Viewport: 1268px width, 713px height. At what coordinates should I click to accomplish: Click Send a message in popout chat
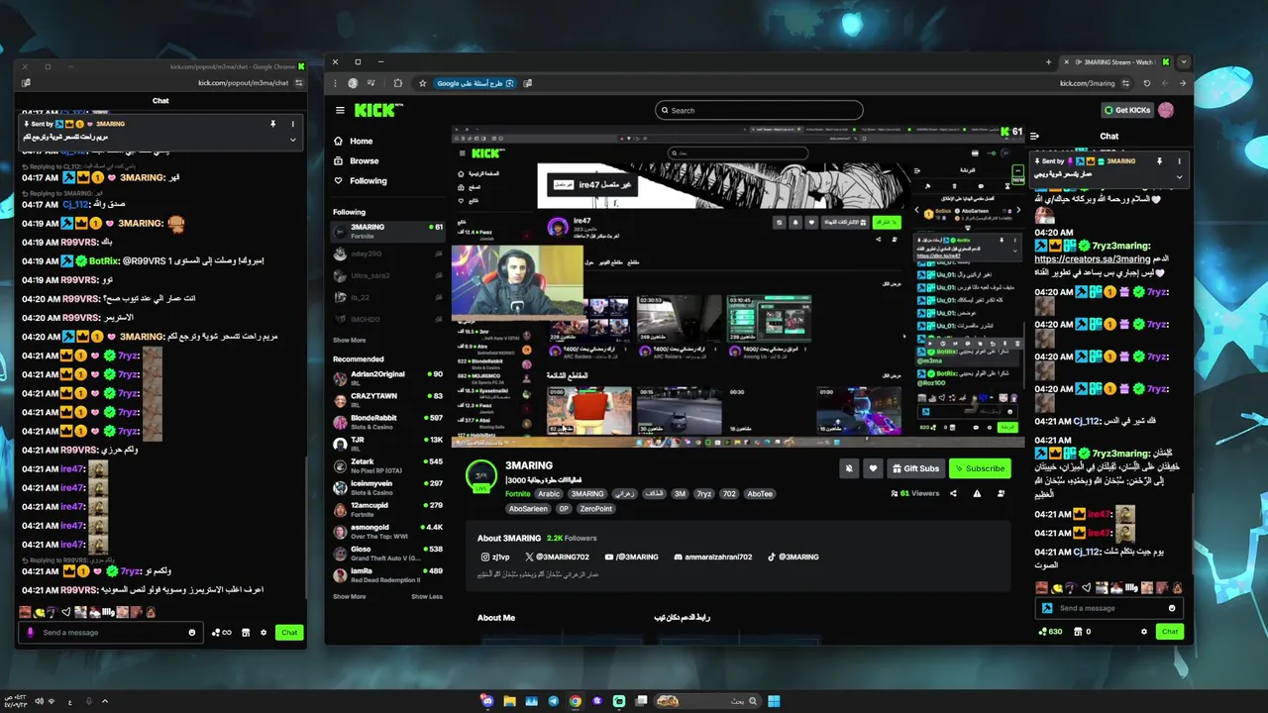click(109, 632)
